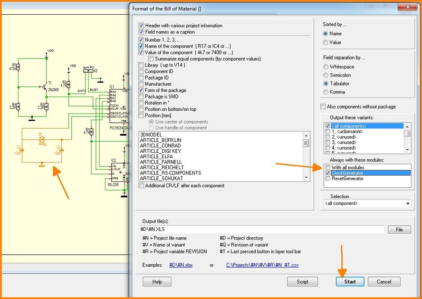
Task: Select ARTICLE_FARNELL in the list
Action: (161, 161)
